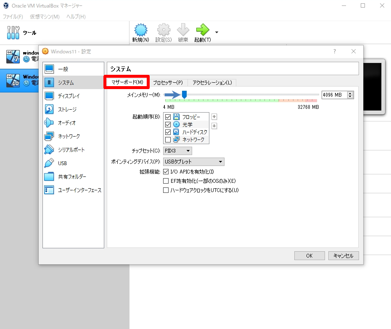
Task: Open the ネットワーク settings category
Action: pos(73,136)
